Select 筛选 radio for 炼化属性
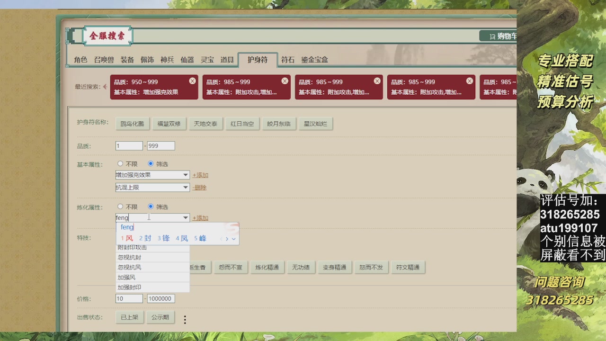This screenshot has width=606, height=341. point(151,206)
